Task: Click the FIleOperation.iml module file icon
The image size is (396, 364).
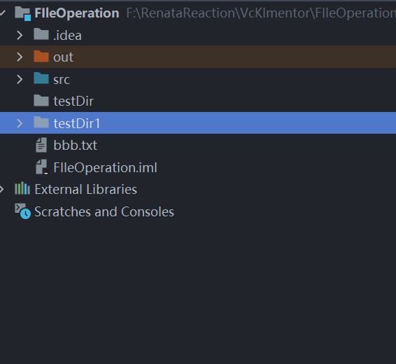Action: pyautogui.click(x=42, y=167)
